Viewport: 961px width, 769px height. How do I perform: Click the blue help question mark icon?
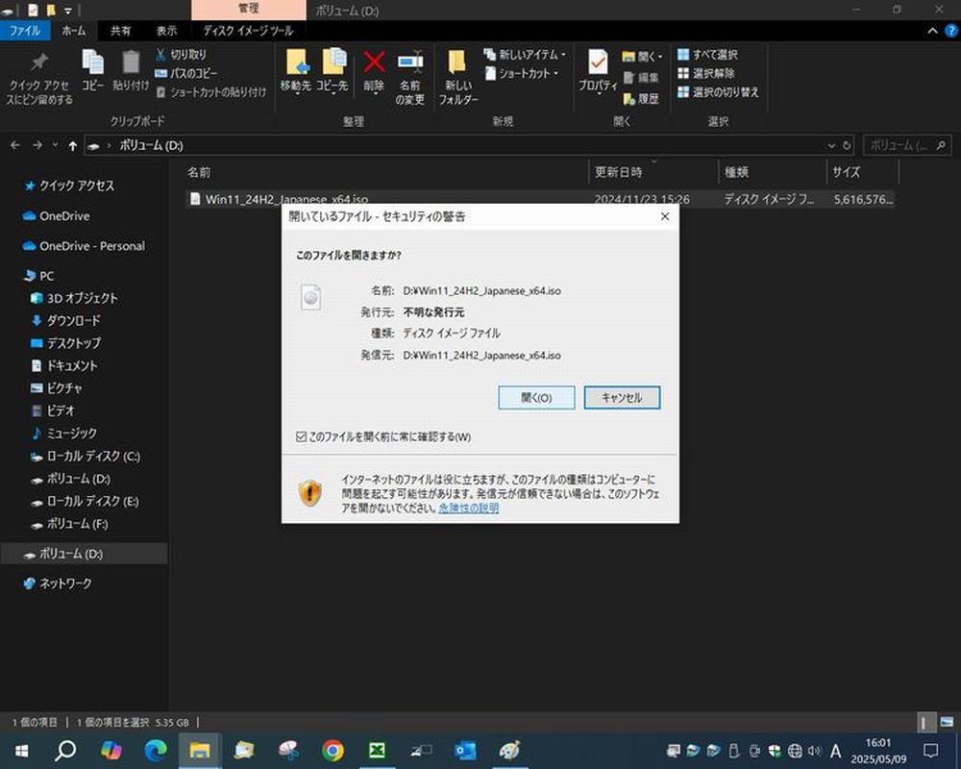(x=951, y=31)
